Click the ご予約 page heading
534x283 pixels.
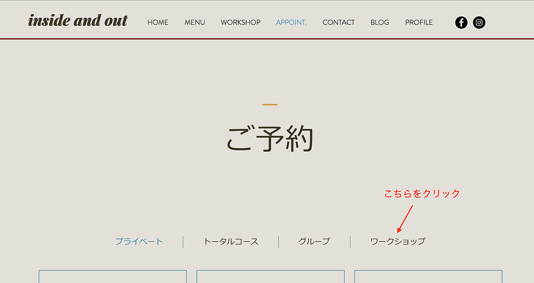pyautogui.click(x=270, y=139)
